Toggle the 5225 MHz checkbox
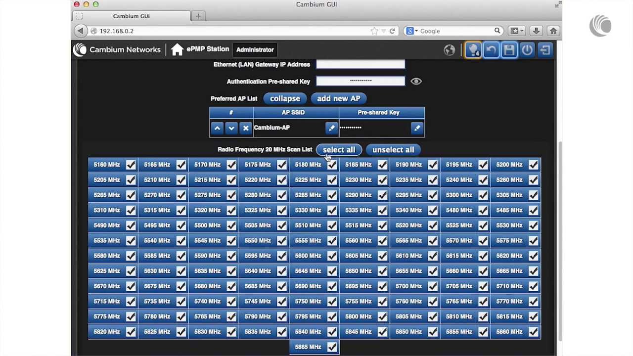Screen dimensions: 633x356 [x=332, y=180]
